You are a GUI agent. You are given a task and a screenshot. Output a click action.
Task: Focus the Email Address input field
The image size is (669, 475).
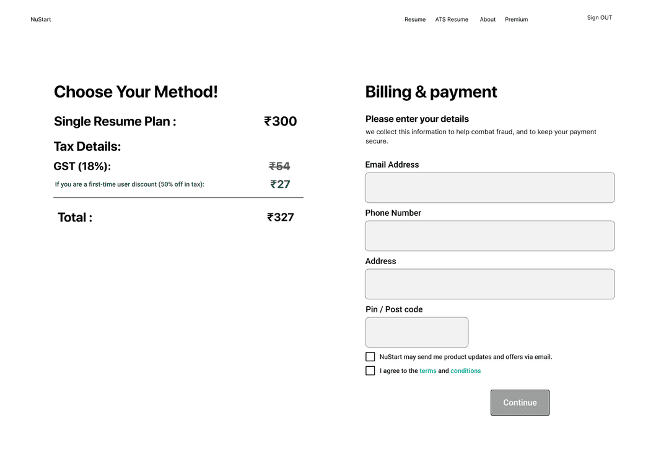tap(490, 187)
